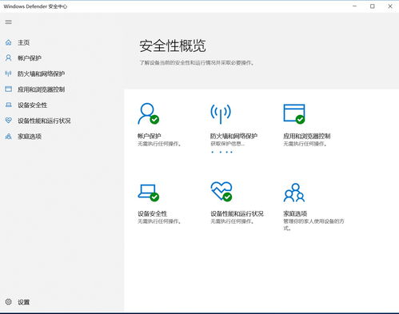Open the large 设备安全性 laptop tile icon
The width and height of the screenshot is (399, 314).
coord(148,193)
